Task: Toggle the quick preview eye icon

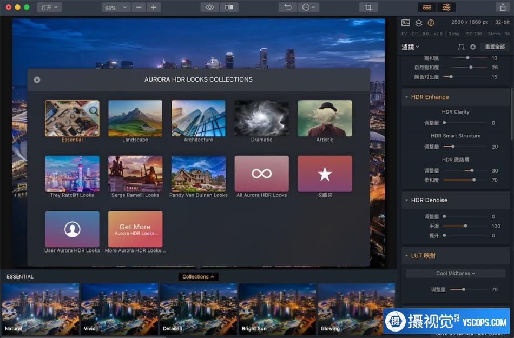Action: [209, 8]
